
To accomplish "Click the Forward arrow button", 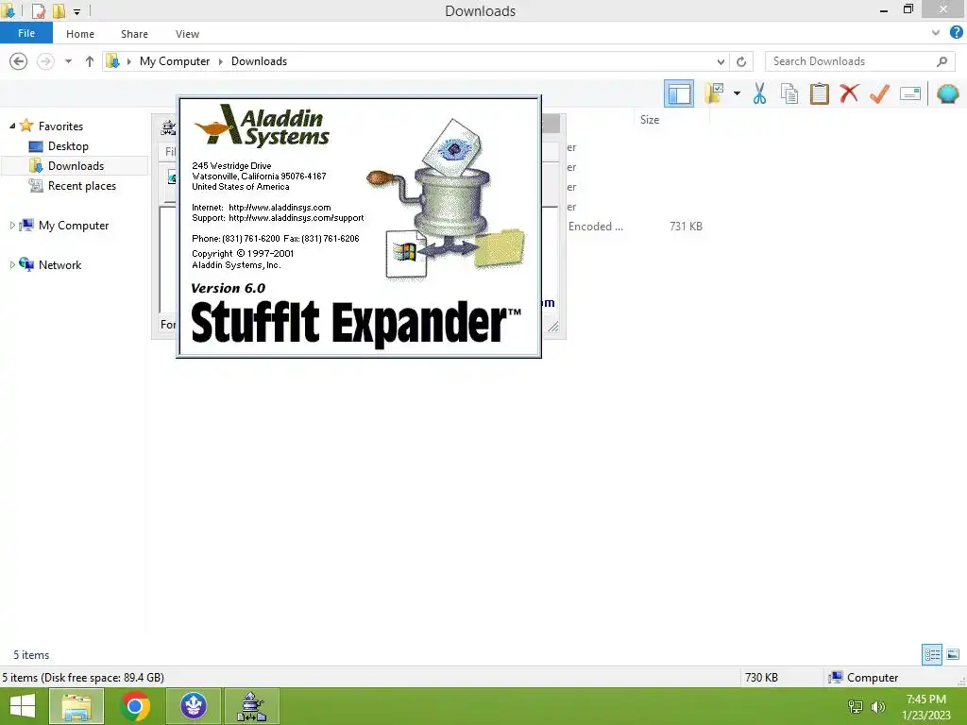I will pyautogui.click(x=45, y=61).
